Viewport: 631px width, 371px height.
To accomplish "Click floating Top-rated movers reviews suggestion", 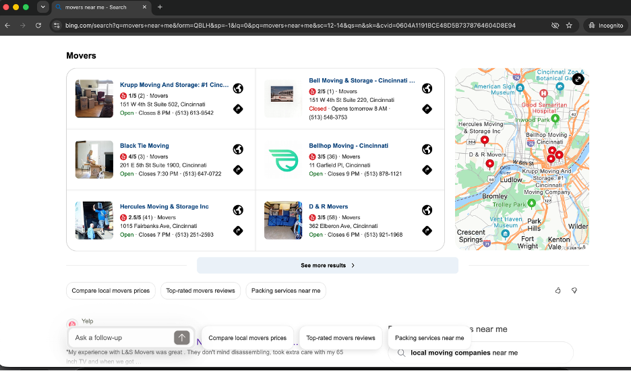I will click(340, 338).
